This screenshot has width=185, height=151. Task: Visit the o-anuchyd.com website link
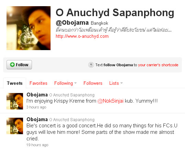(82, 36)
